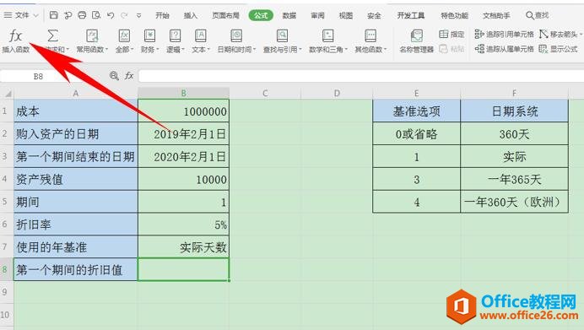Image resolution: width=584 pixels, height=330 pixels.
Task: Select the cell 一年365天
Action: tap(514, 179)
